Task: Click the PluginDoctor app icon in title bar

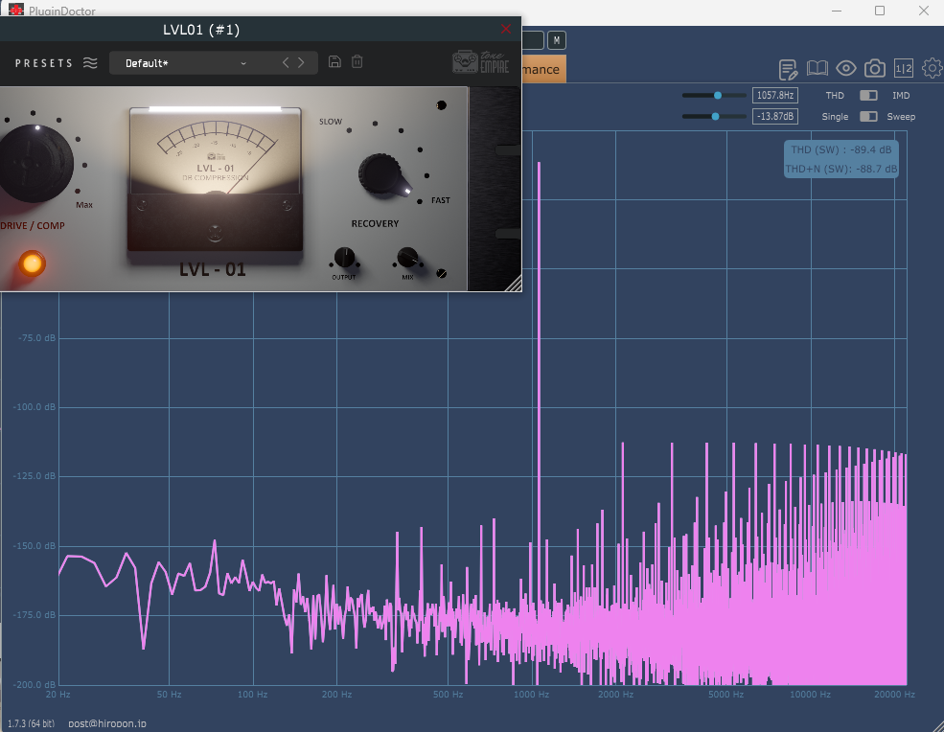Action: pos(16,10)
